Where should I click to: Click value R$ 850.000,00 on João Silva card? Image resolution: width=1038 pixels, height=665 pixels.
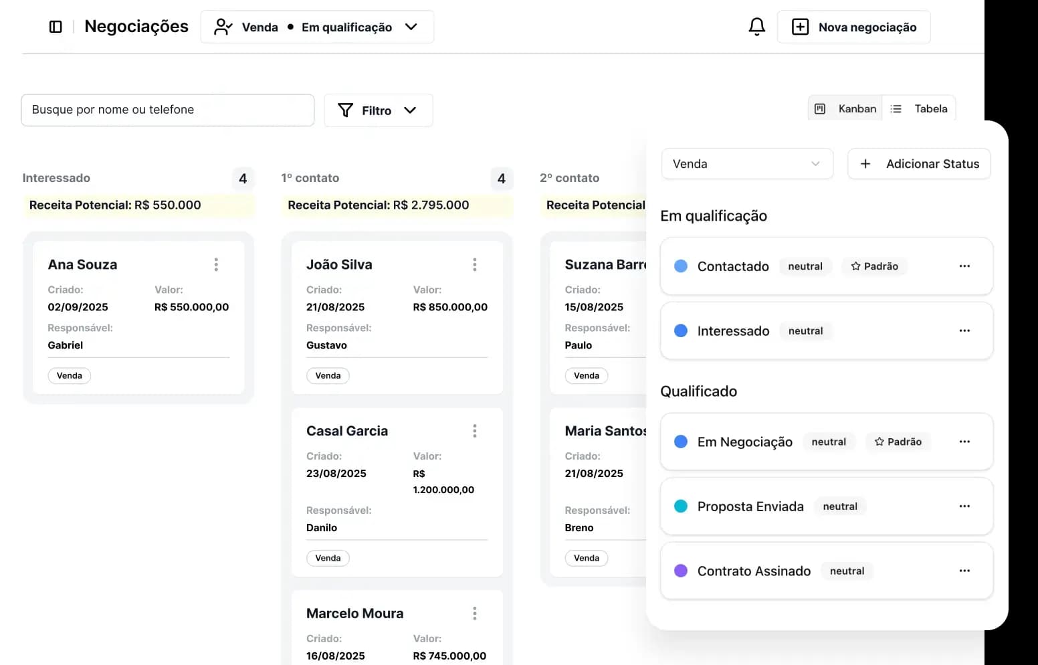(x=450, y=307)
